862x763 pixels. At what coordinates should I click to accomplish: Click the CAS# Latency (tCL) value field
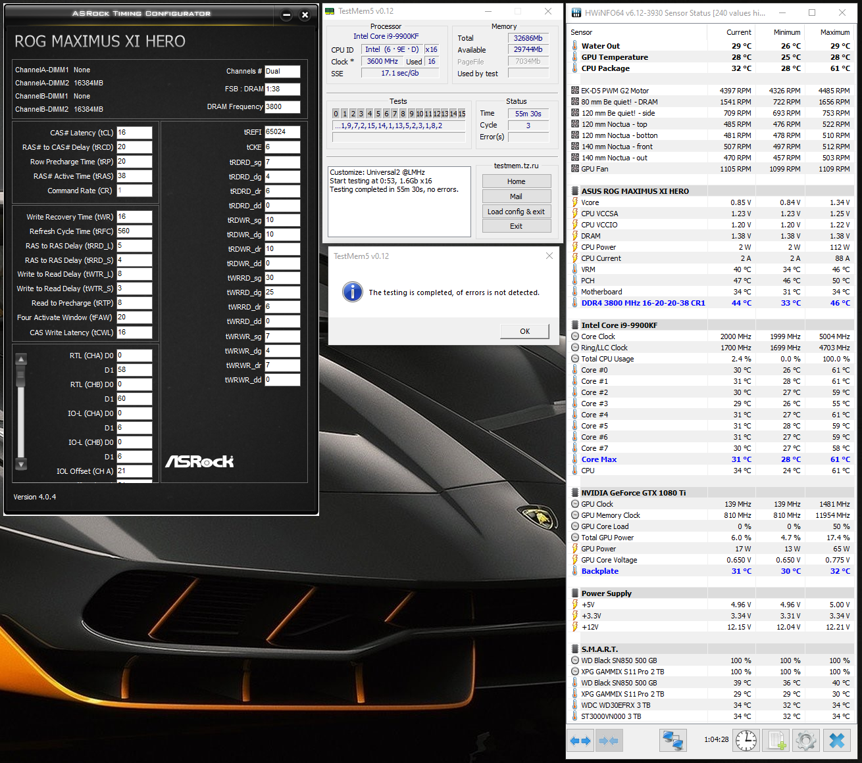point(134,133)
